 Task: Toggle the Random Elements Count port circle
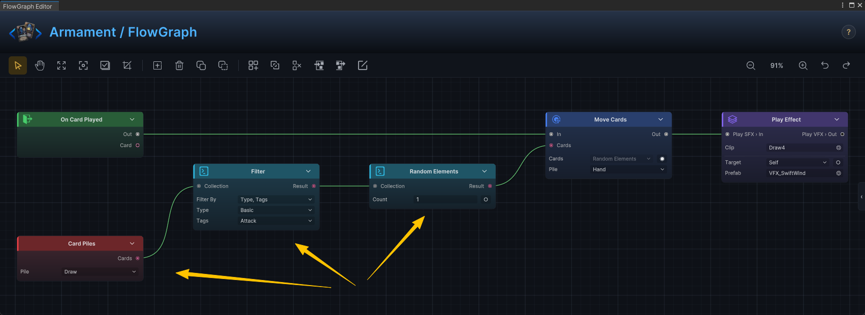[x=486, y=199]
